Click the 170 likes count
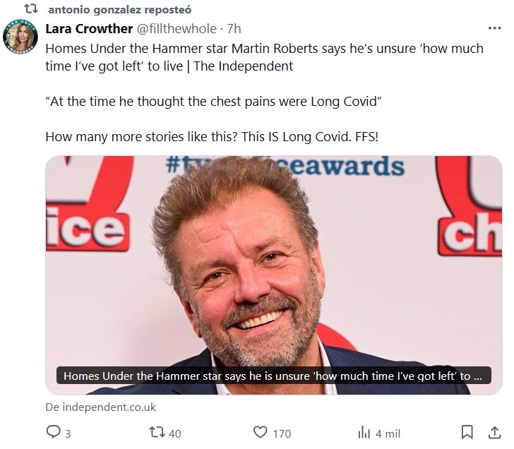This screenshot has width=514, height=449. point(282,433)
